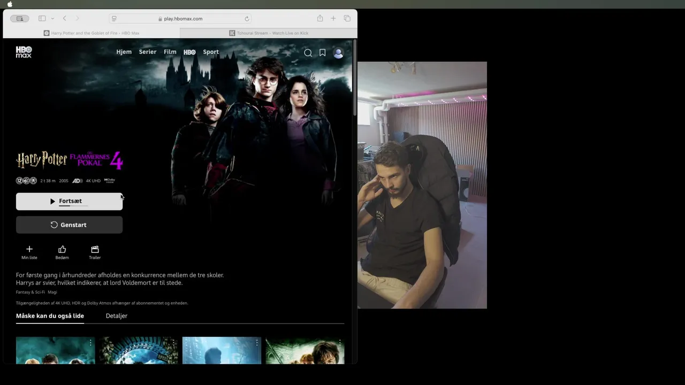Go forward with Safari's forward arrow

click(x=77, y=18)
